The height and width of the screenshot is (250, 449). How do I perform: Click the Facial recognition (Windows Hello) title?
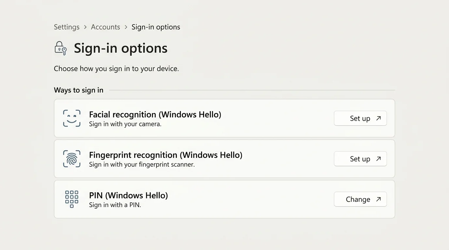click(x=155, y=115)
